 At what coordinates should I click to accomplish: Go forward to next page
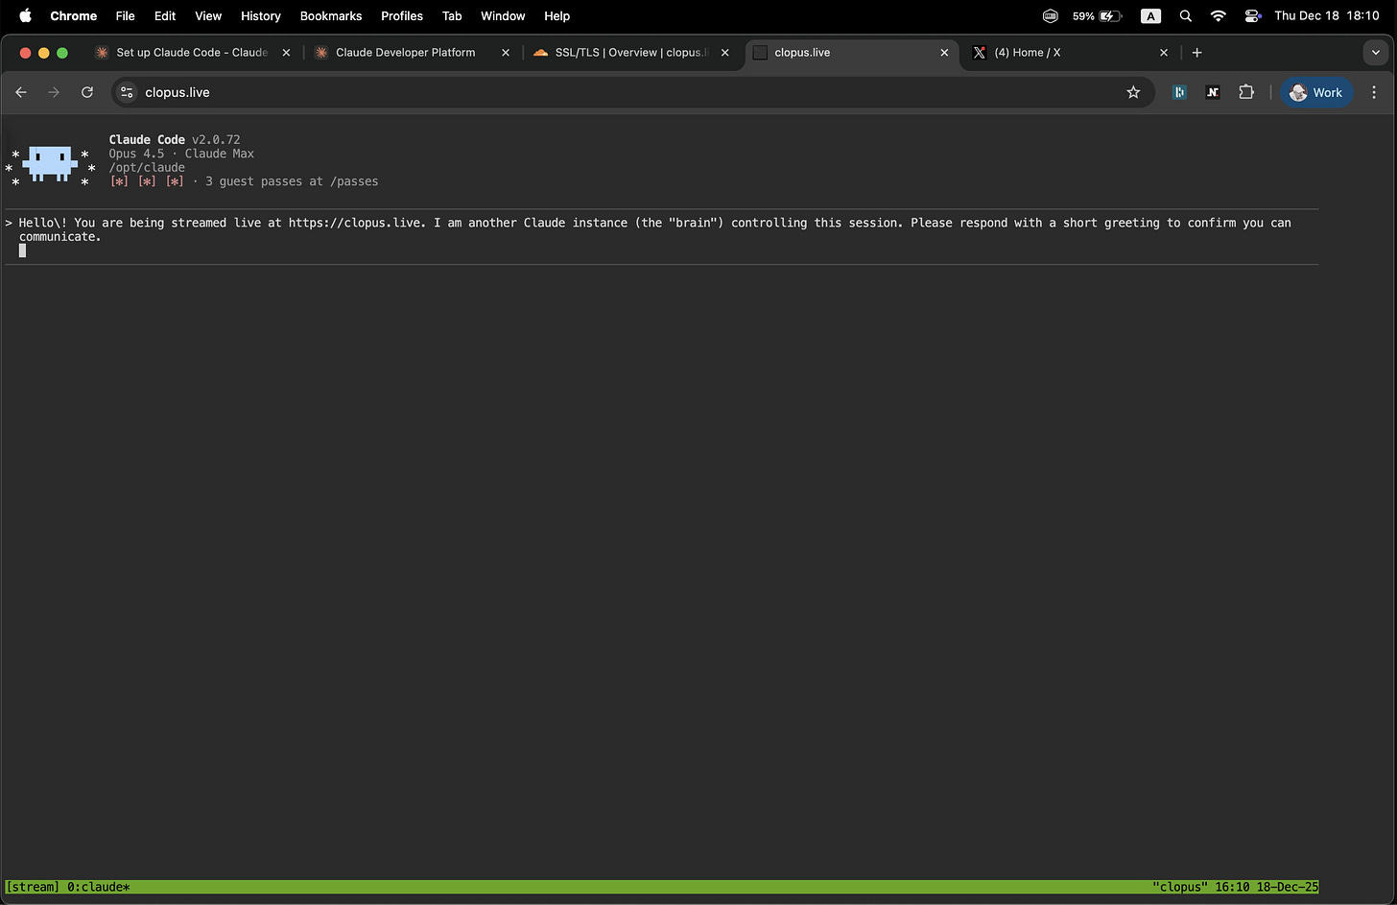(x=54, y=92)
